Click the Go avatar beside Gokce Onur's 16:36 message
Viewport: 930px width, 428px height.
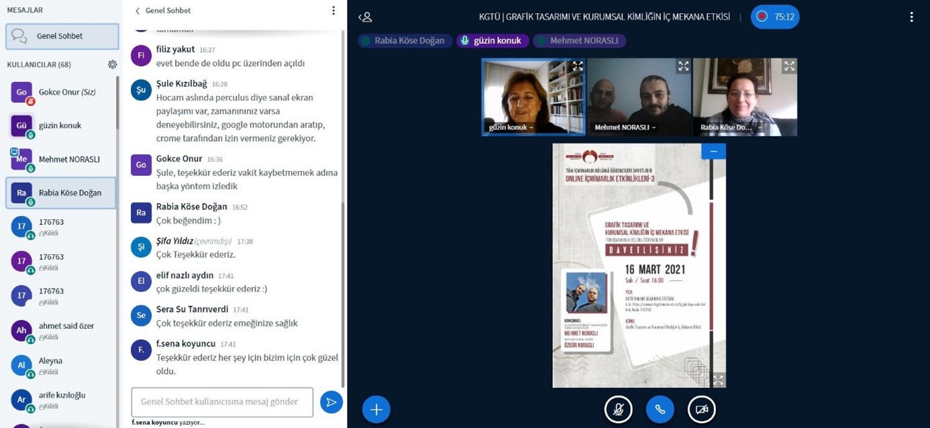[141, 165]
